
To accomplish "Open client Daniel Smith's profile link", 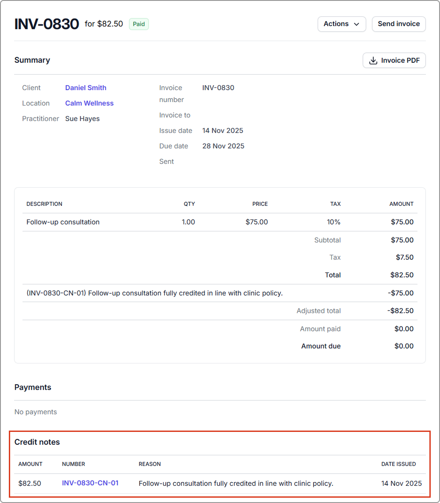I will 86,88.
